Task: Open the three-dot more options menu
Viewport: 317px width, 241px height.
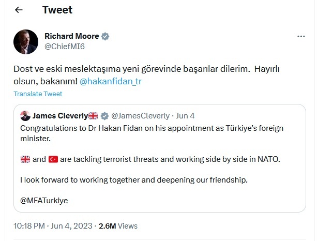Action: coord(300,37)
